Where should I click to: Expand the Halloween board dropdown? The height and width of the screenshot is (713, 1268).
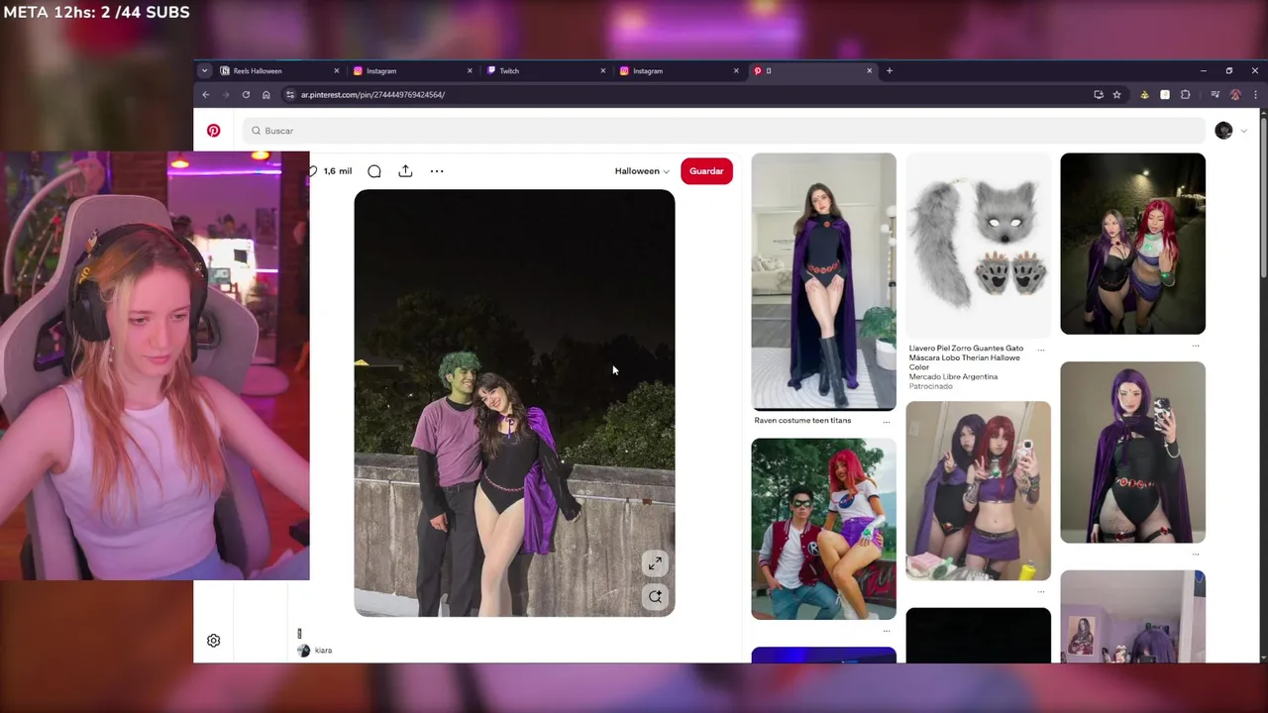[642, 171]
